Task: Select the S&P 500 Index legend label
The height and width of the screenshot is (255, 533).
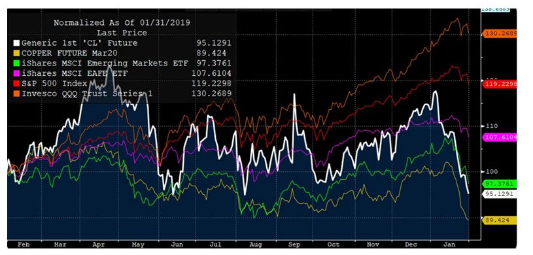Action: tap(54, 83)
